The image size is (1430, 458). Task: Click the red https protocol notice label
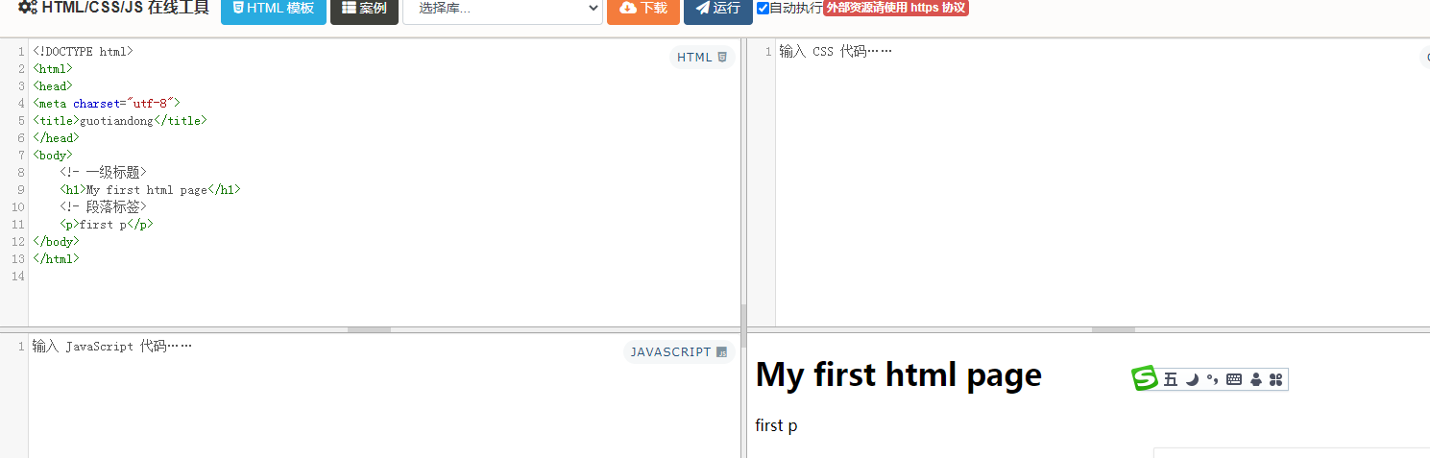(896, 8)
